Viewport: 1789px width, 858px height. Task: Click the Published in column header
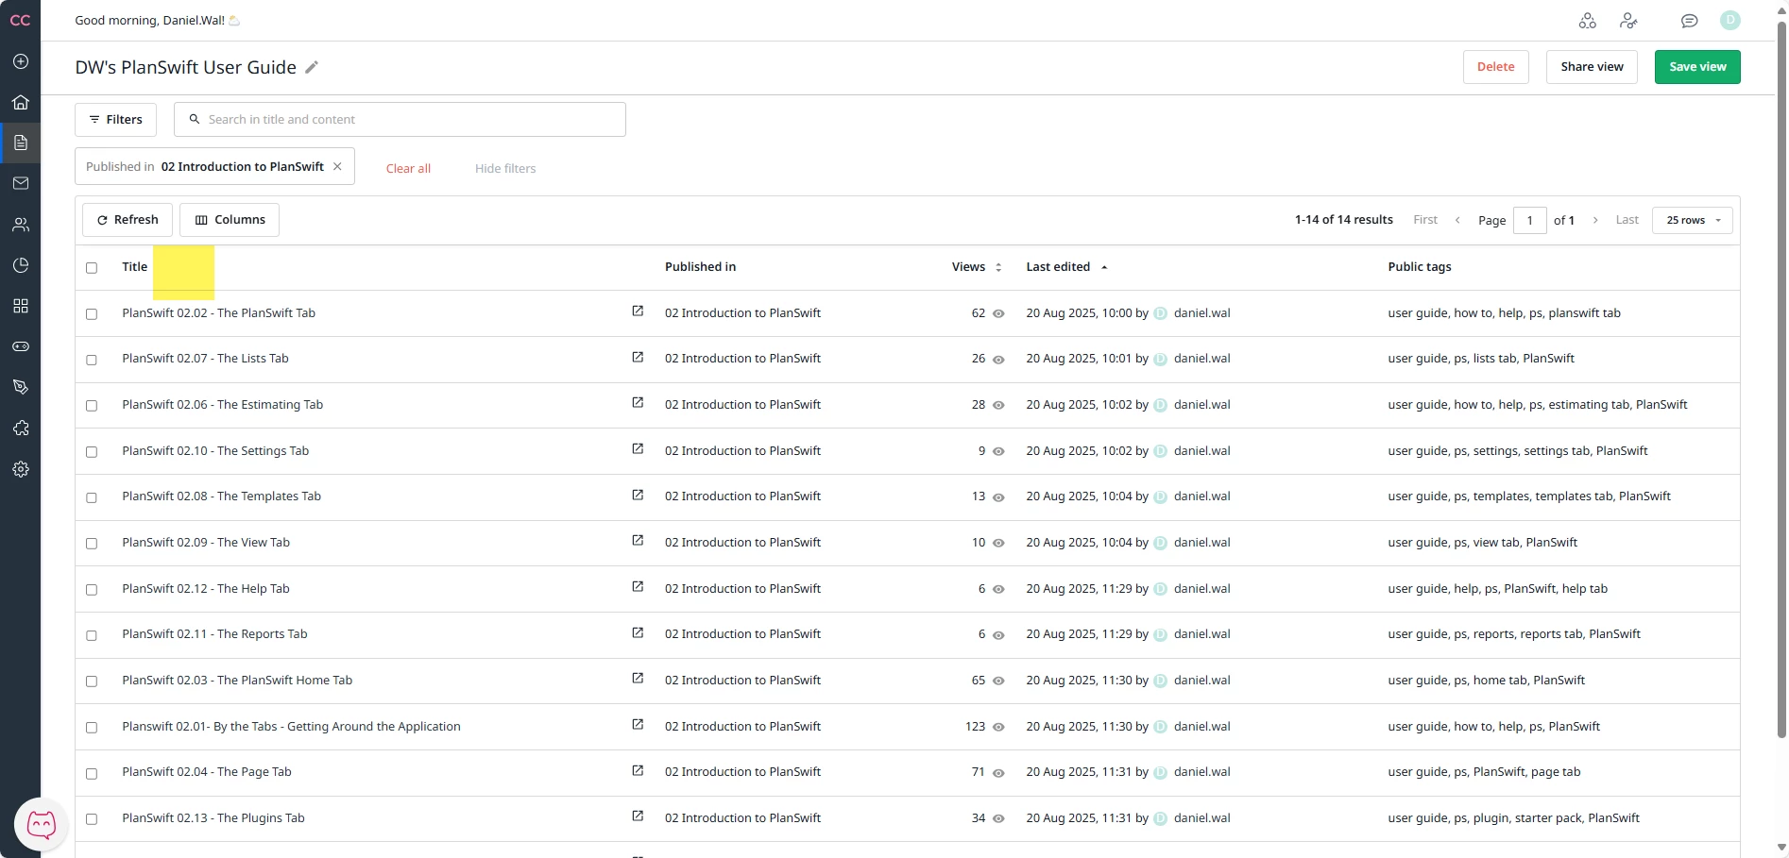pyautogui.click(x=700, y=267)
